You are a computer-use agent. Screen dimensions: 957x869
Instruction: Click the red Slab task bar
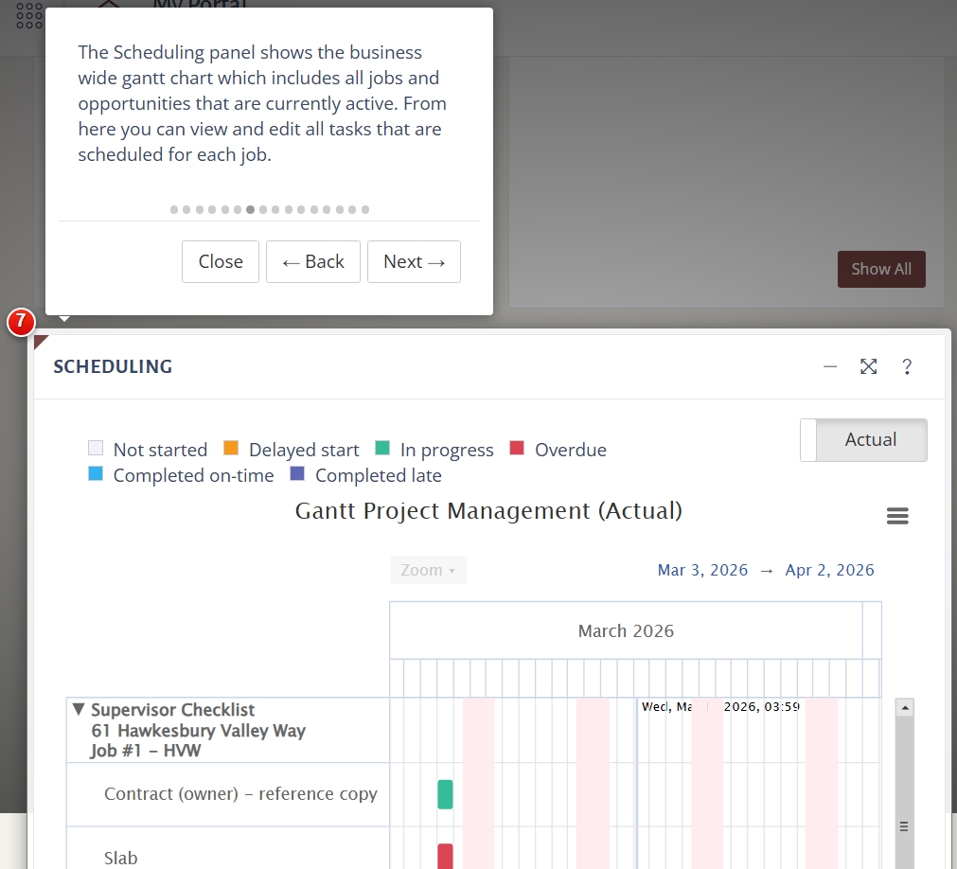tap(445, 856)
